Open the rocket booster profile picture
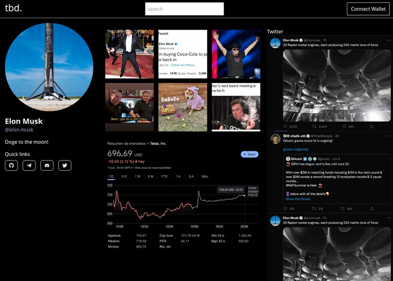 point(49,67)
